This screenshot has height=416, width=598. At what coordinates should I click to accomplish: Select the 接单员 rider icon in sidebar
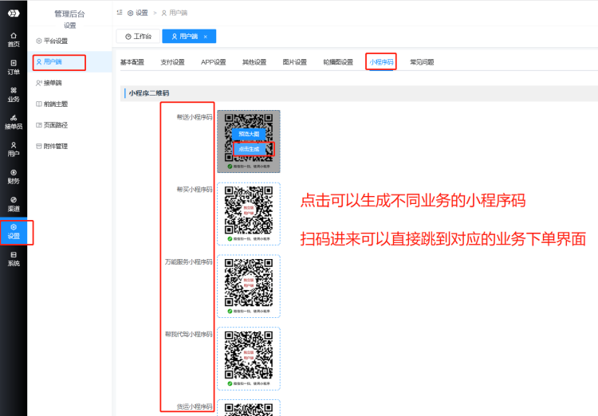pos(14,121)
